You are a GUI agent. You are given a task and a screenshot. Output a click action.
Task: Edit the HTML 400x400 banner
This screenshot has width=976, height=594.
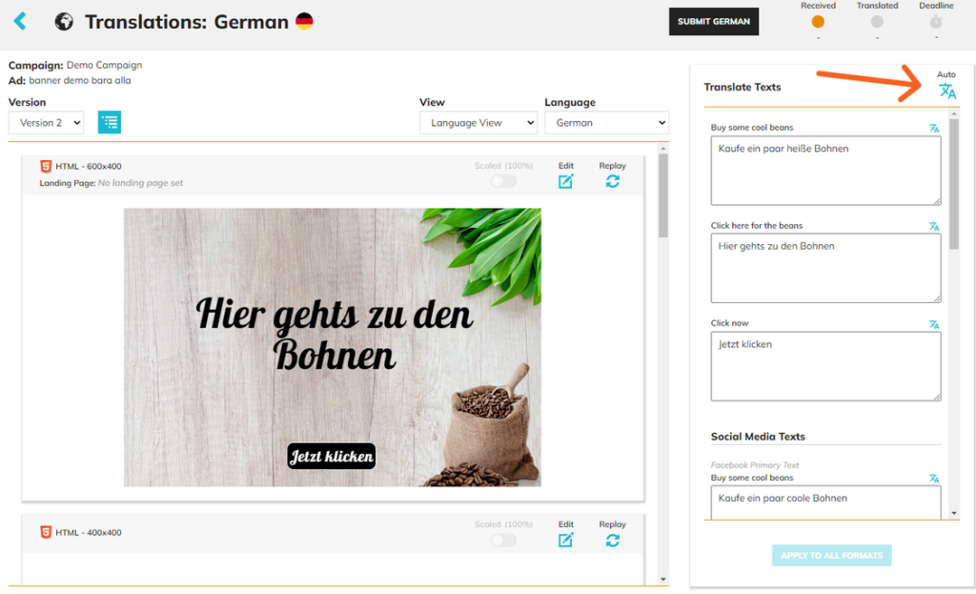tap(566, 540)
